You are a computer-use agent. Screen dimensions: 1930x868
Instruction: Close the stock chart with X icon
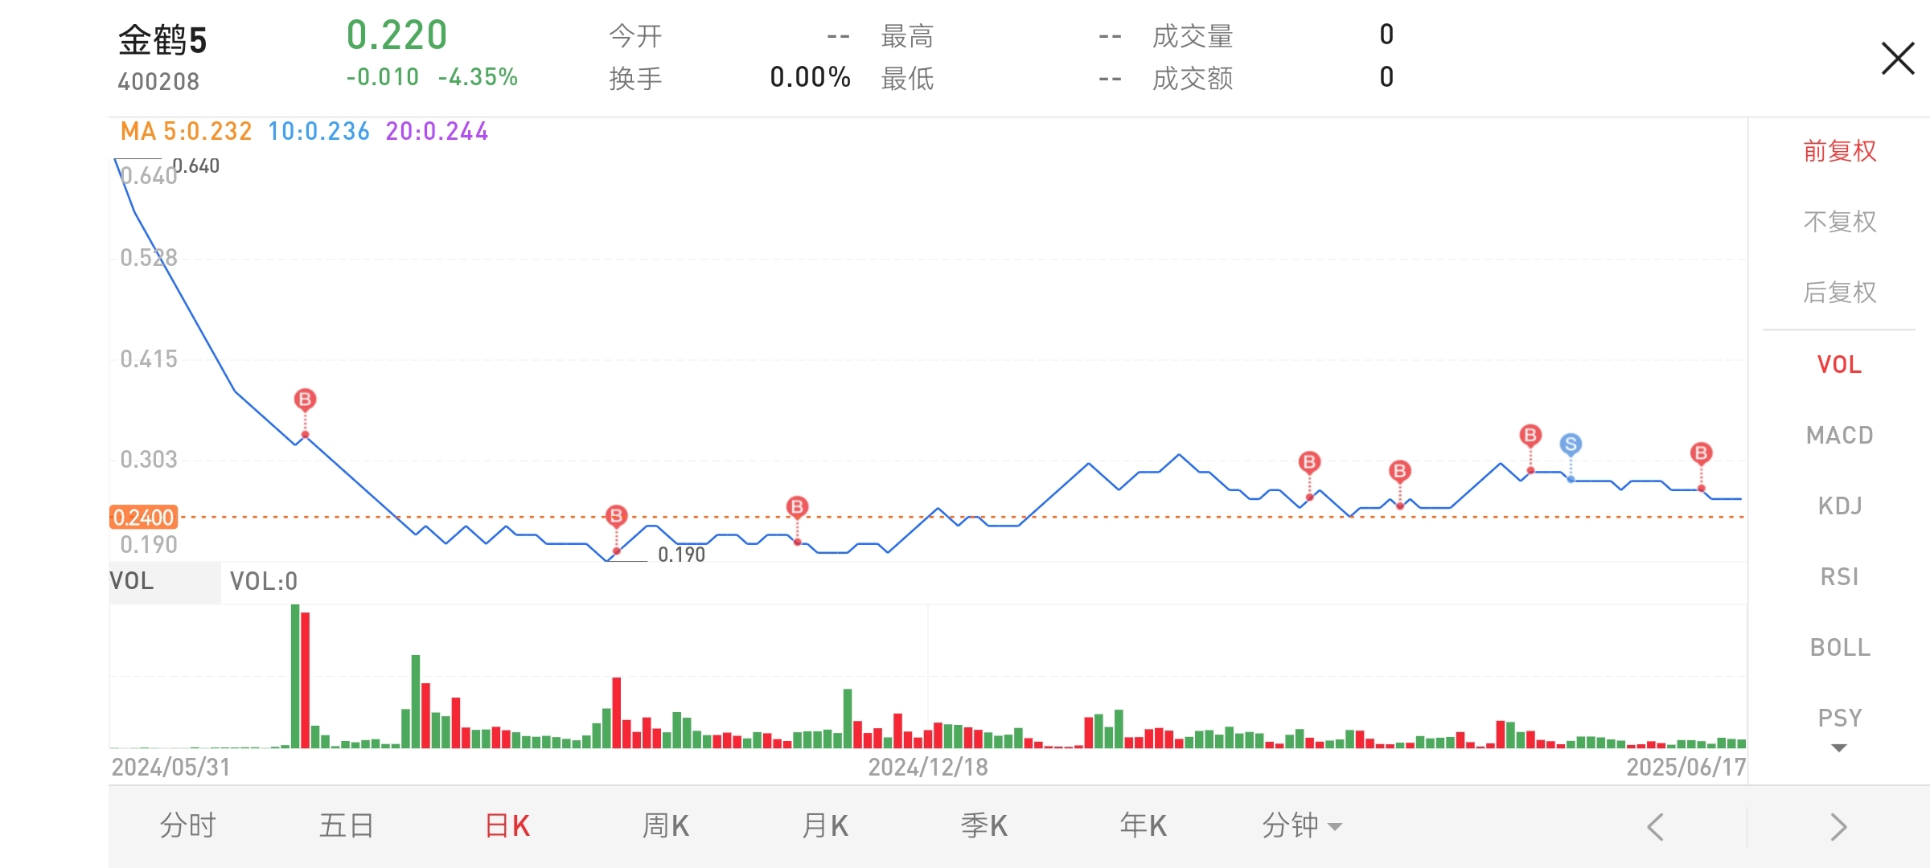pyautogui.click(x=1898, y=59)
